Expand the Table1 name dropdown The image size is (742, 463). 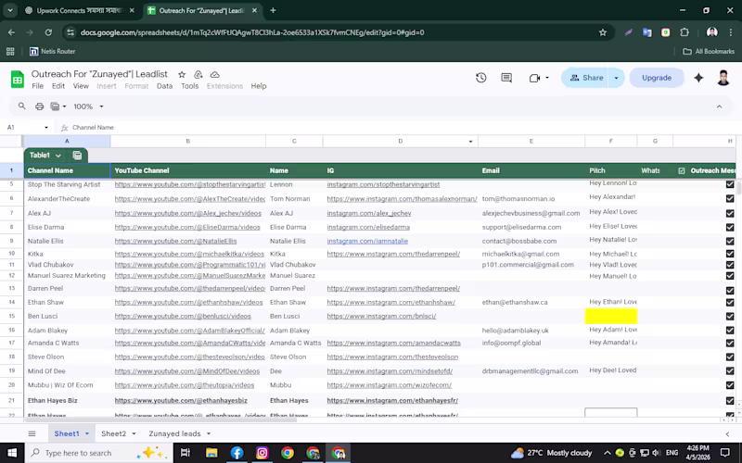click(58, 156)
